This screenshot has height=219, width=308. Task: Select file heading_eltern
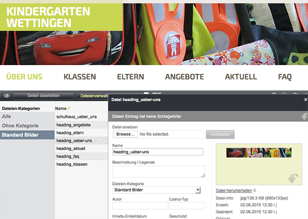pyautogui.click(x=81, y=133)
